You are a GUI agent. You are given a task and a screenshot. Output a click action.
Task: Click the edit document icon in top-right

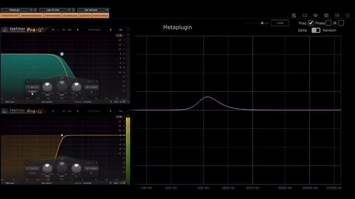[x=294, y=15]
